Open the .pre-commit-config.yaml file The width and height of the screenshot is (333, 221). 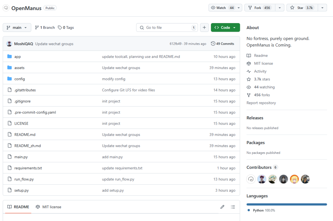click(35, 112)
